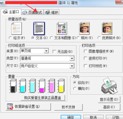Select the 文本 quality page icon
123x119 pixels.
click(39, 29)
